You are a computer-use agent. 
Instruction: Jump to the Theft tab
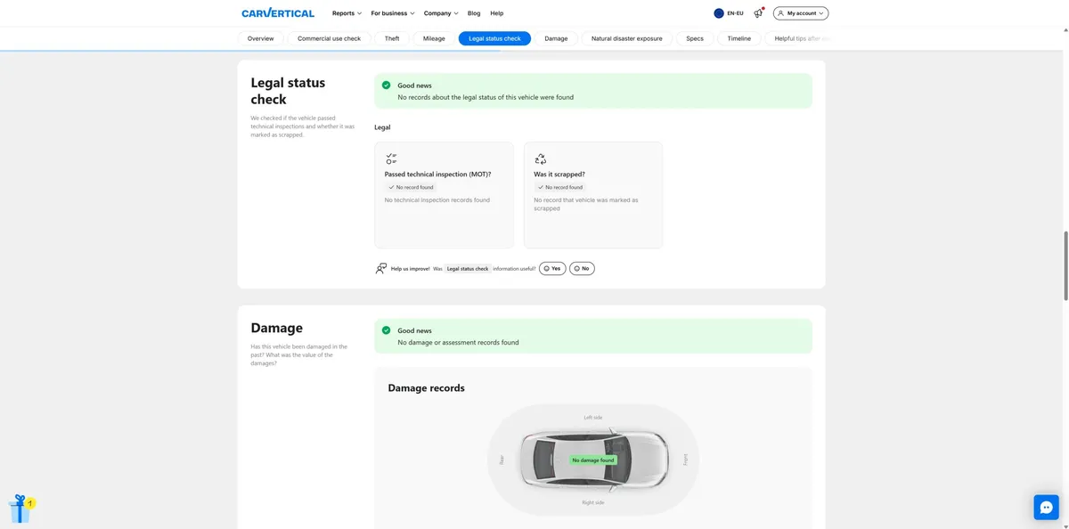tap(392, 38)
